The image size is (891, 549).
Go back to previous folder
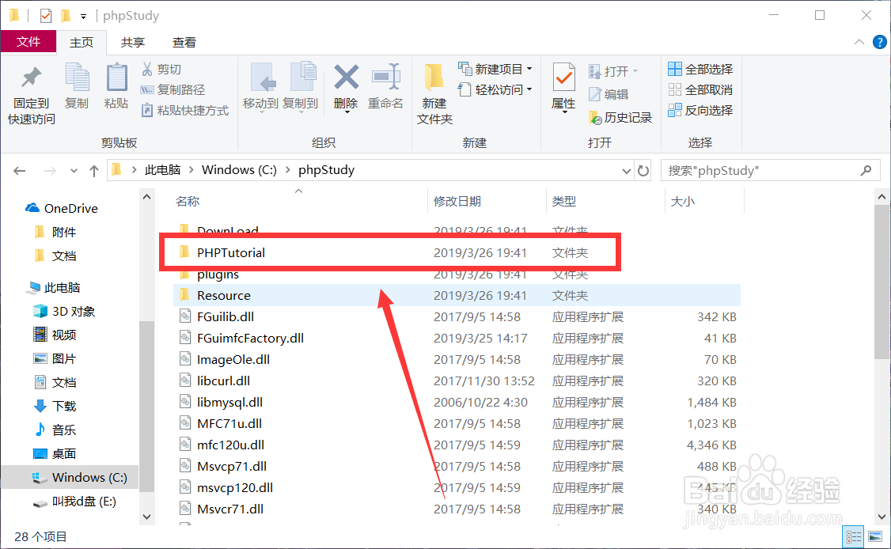coord(20,171)
